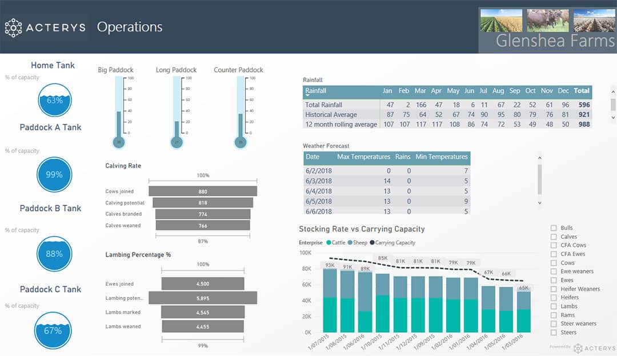Click the Paddock B Tank 88% gauge
This screenshot has width=617, height=356.
click(54, 253)
